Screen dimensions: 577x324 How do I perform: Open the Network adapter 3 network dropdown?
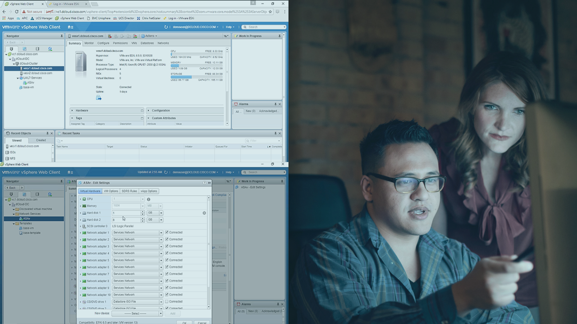point(161,247)
